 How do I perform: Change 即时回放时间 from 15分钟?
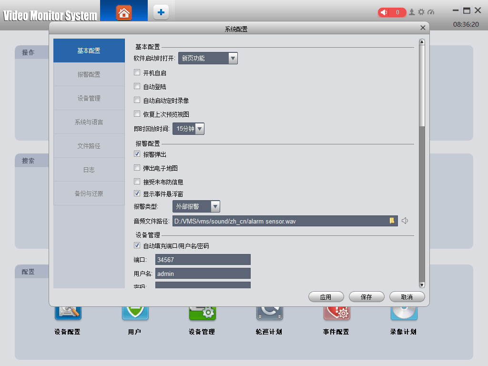pyautogui.click(x=200, y=128)
